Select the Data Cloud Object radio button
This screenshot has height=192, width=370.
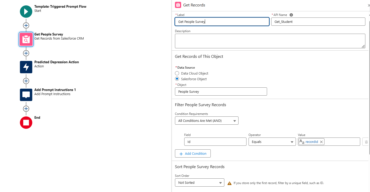point(177,74)
